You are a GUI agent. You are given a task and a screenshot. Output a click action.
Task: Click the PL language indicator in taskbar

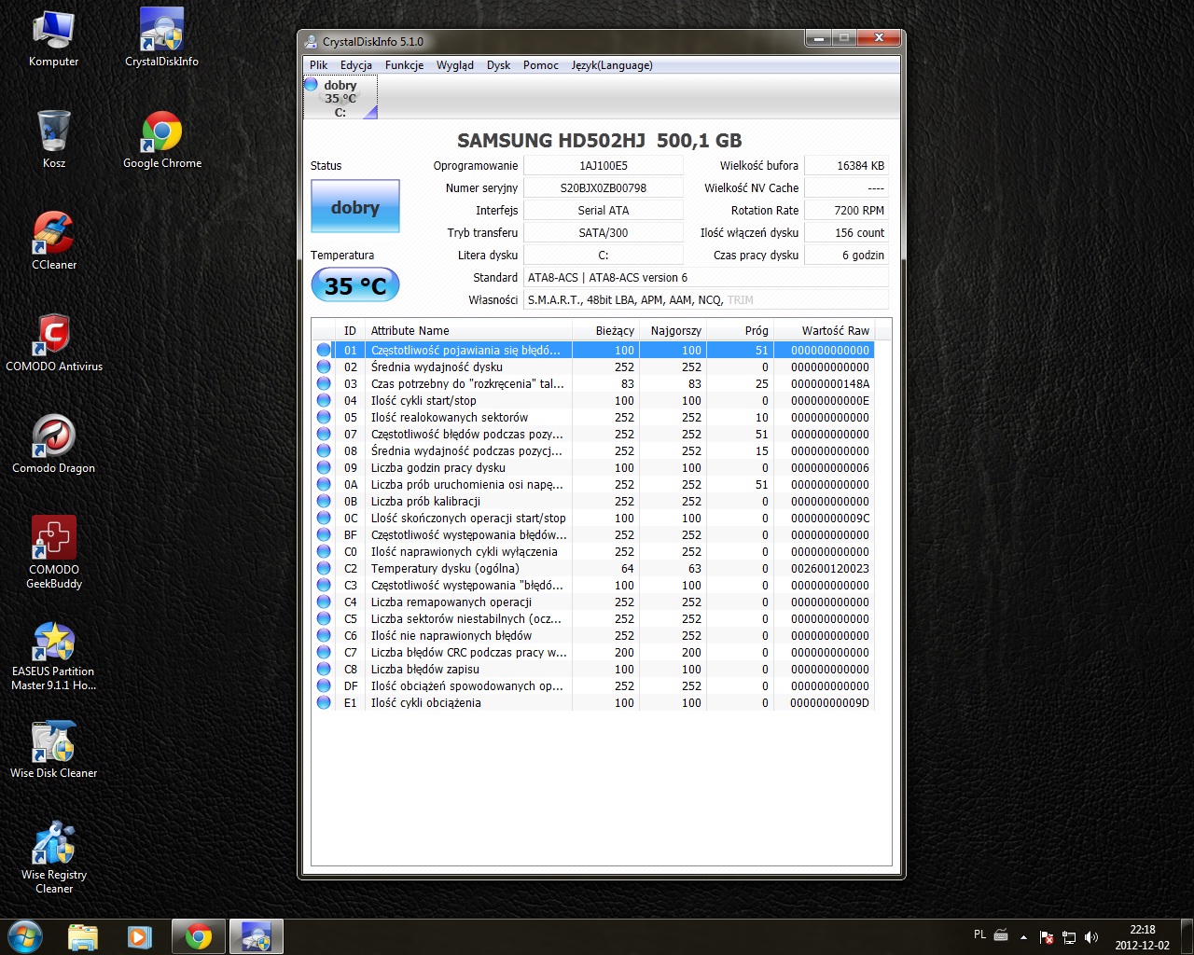979,934
